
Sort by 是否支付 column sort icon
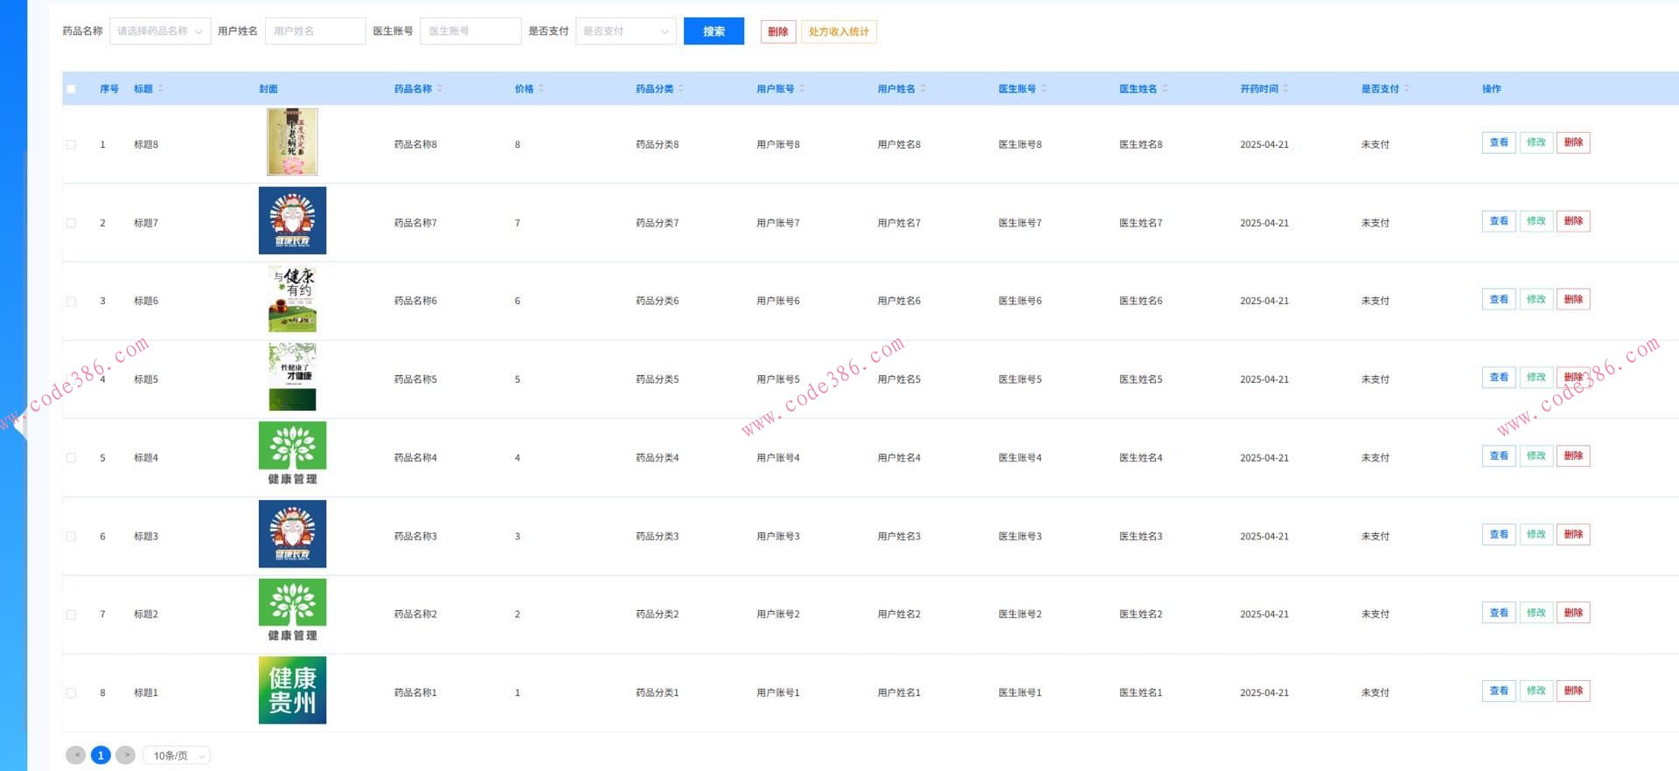click(x=1406, y=88)
